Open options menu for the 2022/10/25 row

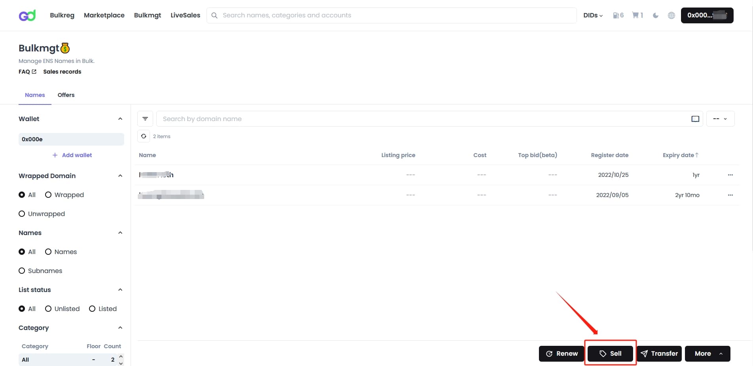click(x=730, y=175)
